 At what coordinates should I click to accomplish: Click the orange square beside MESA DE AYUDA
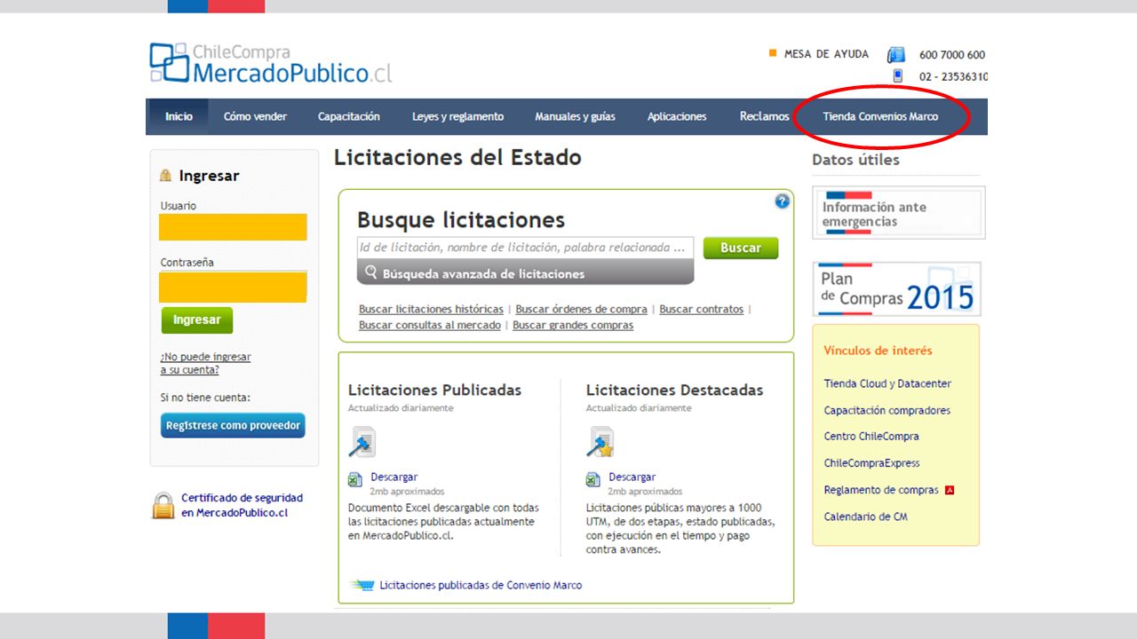[773, 53]
